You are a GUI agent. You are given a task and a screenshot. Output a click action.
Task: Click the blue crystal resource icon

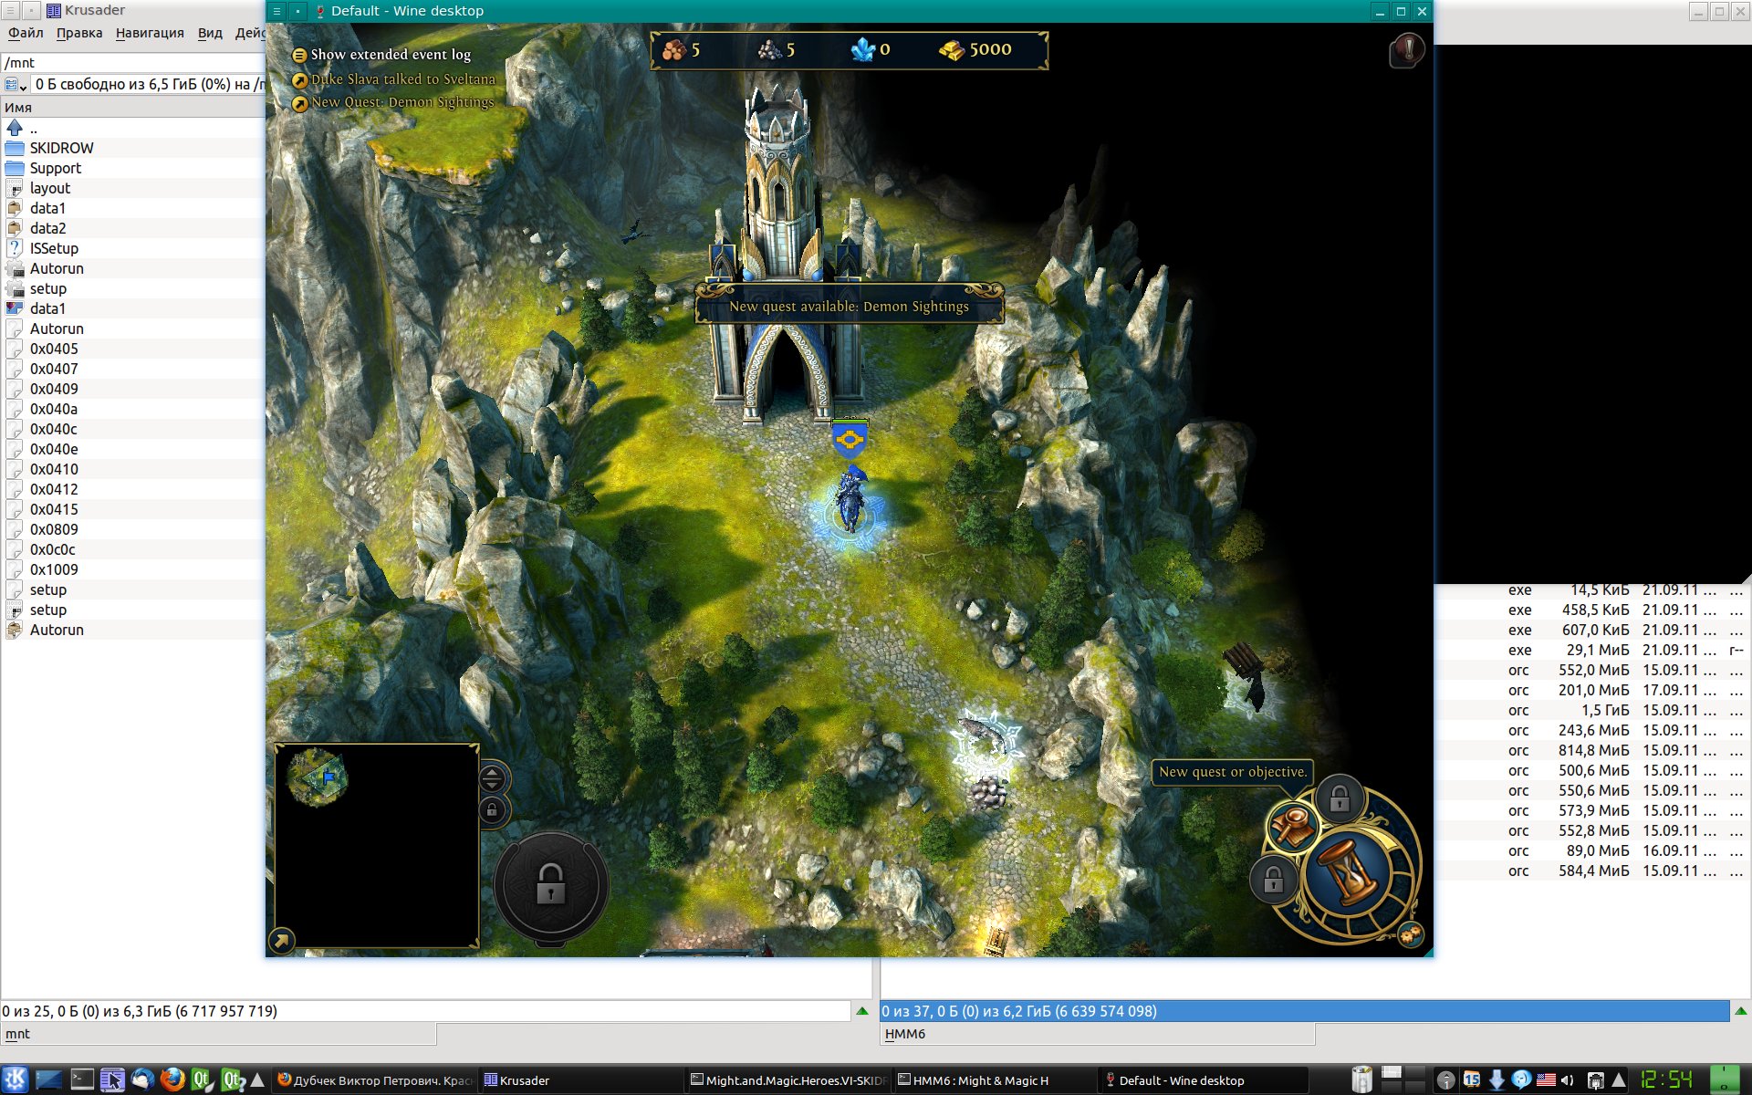coord(862,49)
